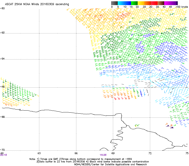Select the purple '16:56' pass time label

103,155
